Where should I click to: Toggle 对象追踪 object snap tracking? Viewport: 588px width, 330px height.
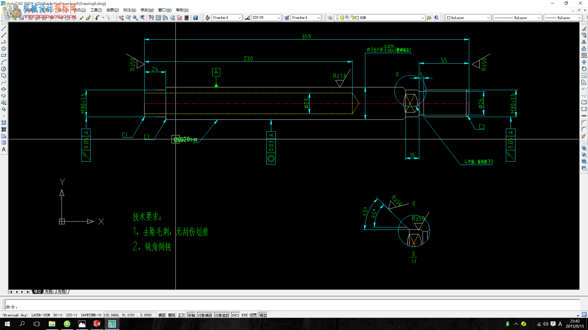point(222,315)
